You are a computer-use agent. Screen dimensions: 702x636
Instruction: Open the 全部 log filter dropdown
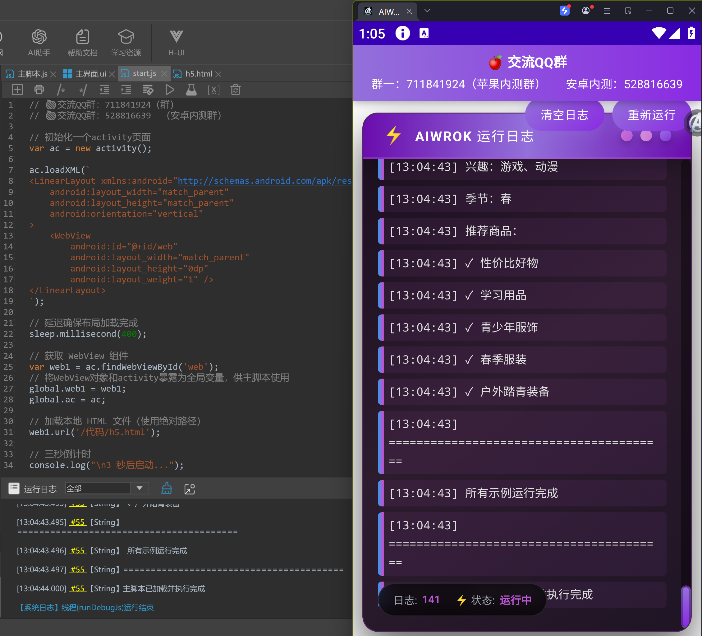(107, 489)
